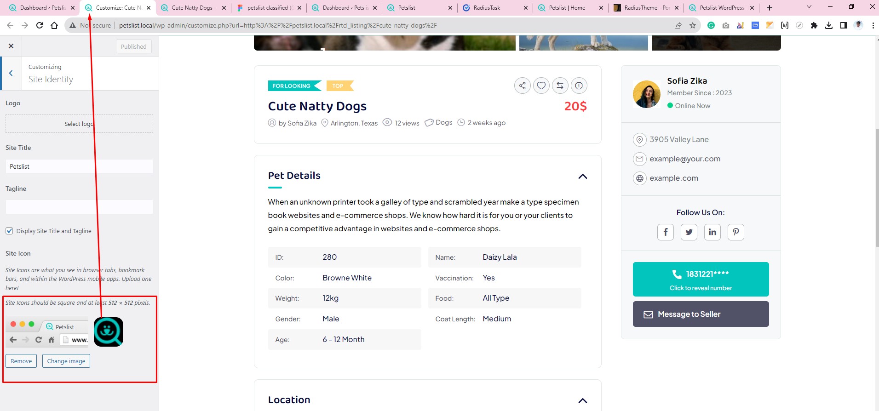879x411 pixels.
Task: Click Change image button
Action: 66,361
